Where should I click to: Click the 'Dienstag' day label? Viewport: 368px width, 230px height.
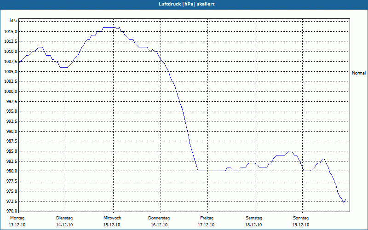pos(64,218)
